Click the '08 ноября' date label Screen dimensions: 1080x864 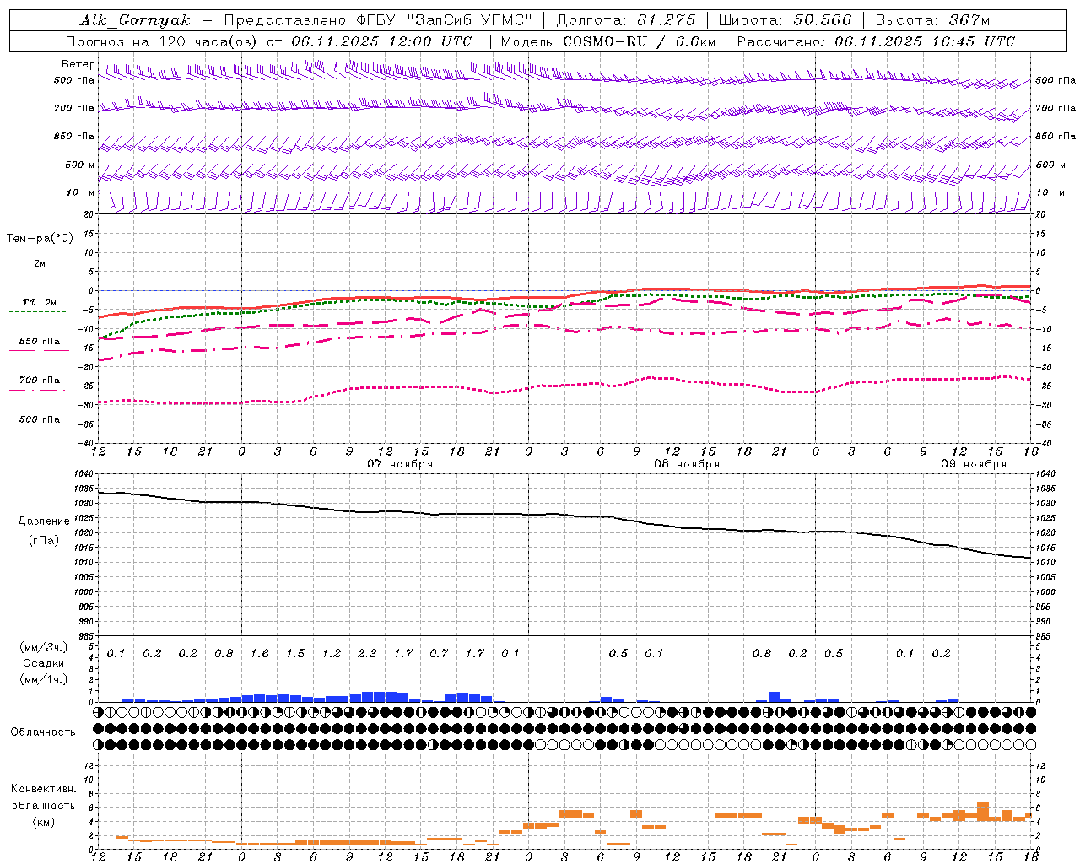pyautogui.click(x=687, y=464)
